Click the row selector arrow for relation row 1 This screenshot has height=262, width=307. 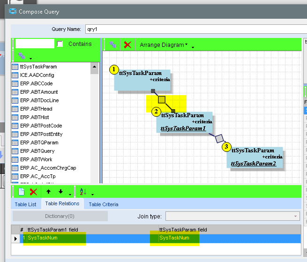(x=15, y=239)
